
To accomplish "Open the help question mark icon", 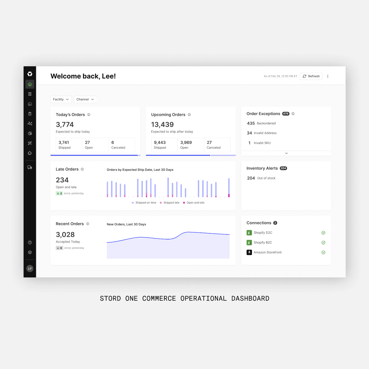I will click(30, 243).
